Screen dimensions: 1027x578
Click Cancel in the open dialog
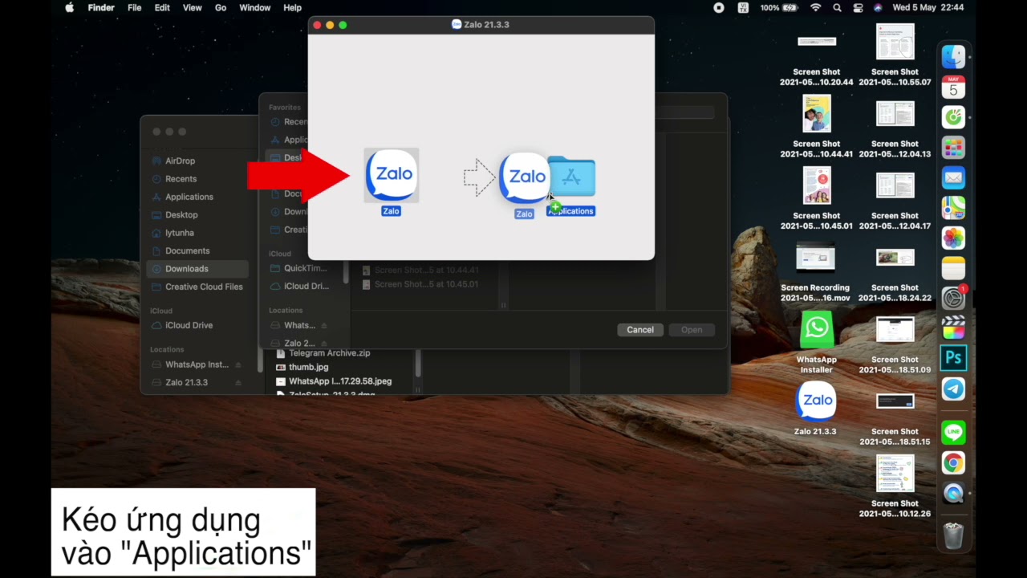[640, 330]
